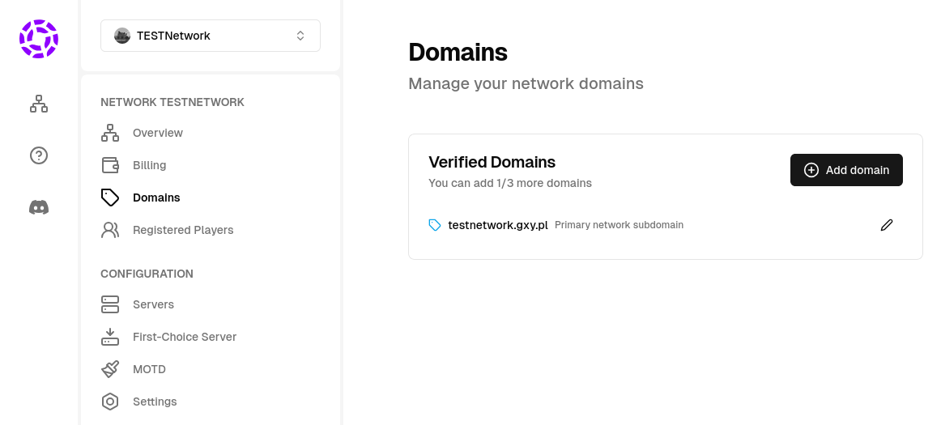
Task: Click 'Manage your network domains' subtitle
Action: pyautogui.click(x=526, y=83)
